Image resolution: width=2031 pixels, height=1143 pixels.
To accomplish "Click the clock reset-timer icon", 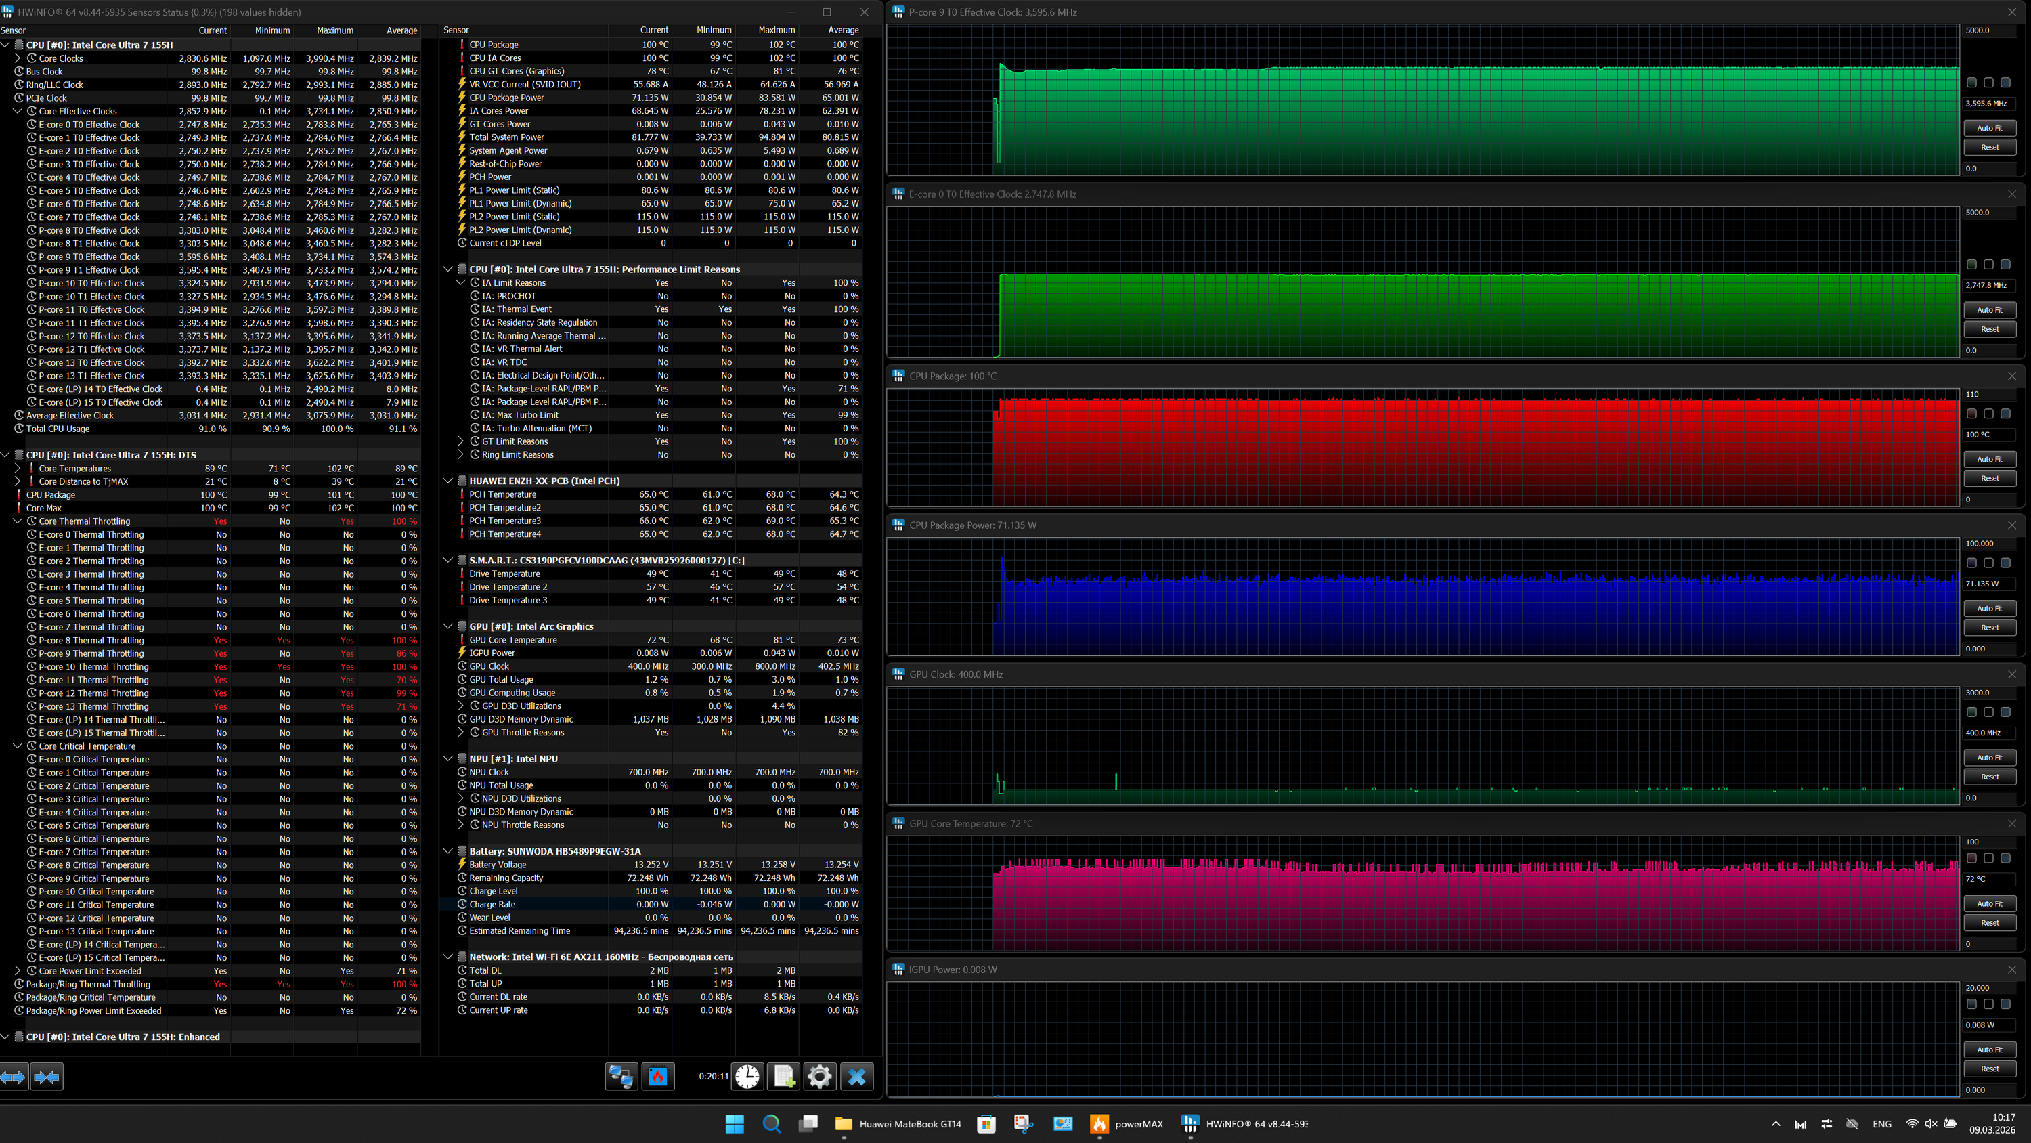I will pyautogui.click(x=747, y=1076).
